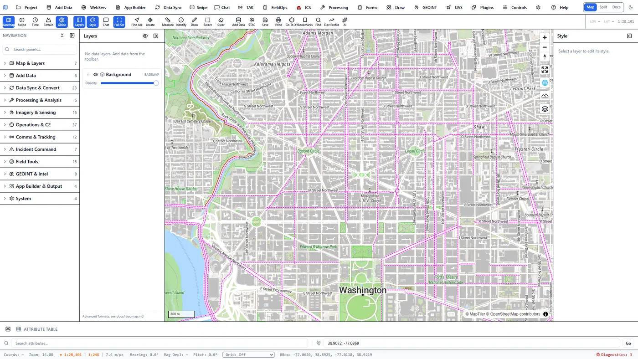Viewport: 638px width, 359px height.
Task: Switch to the Split view tab
Action: [x=603, y=7]
